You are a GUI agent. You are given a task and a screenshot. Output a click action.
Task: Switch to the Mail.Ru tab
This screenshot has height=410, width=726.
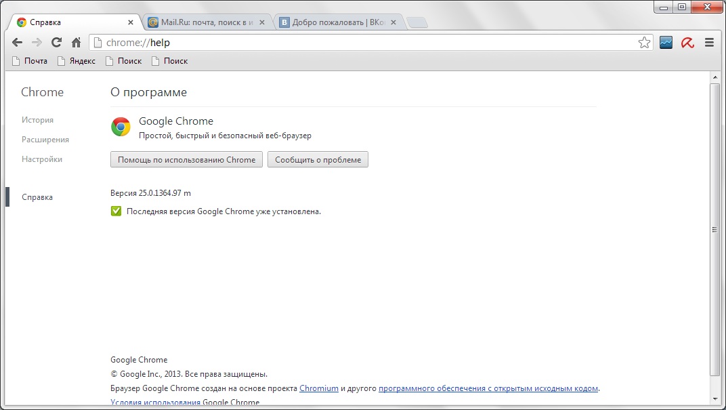click(207, 22)
